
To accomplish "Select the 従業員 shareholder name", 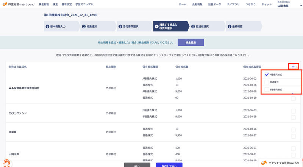I will coord(12,132).
